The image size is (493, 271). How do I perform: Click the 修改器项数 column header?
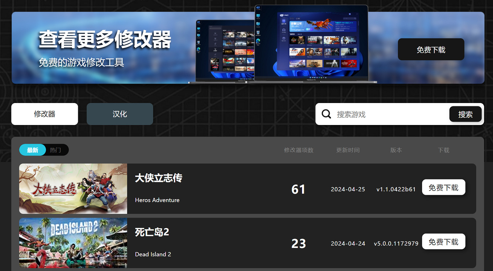[298, 150]
